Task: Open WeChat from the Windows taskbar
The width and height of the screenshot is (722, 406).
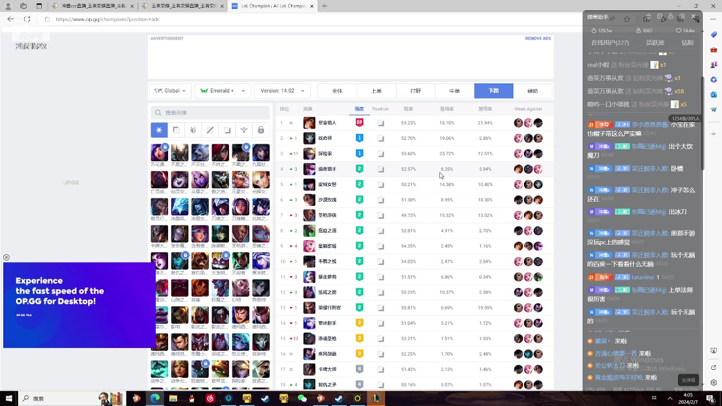Action: click(x=302, y=398)
